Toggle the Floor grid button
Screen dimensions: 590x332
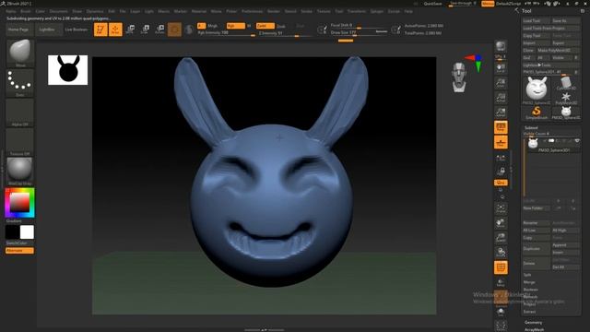click(501, 142)
